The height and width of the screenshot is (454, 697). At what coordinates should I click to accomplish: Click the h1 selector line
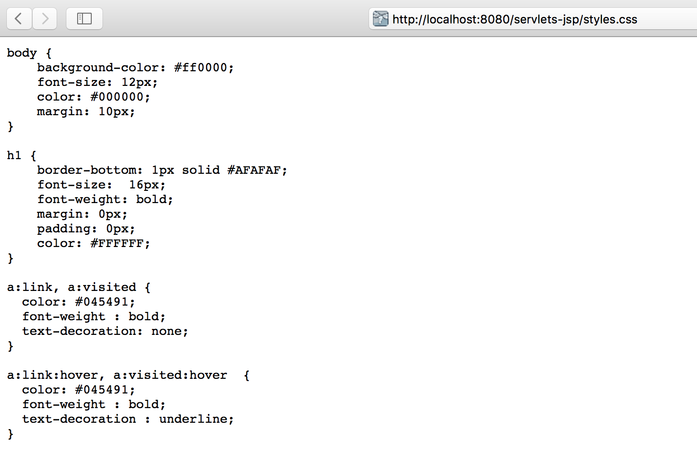[x=21, y=155]
